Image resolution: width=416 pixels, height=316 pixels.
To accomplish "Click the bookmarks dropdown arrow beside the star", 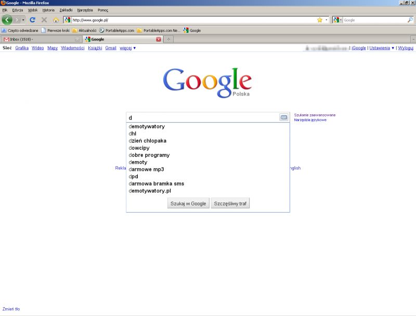I will [327, 20].
